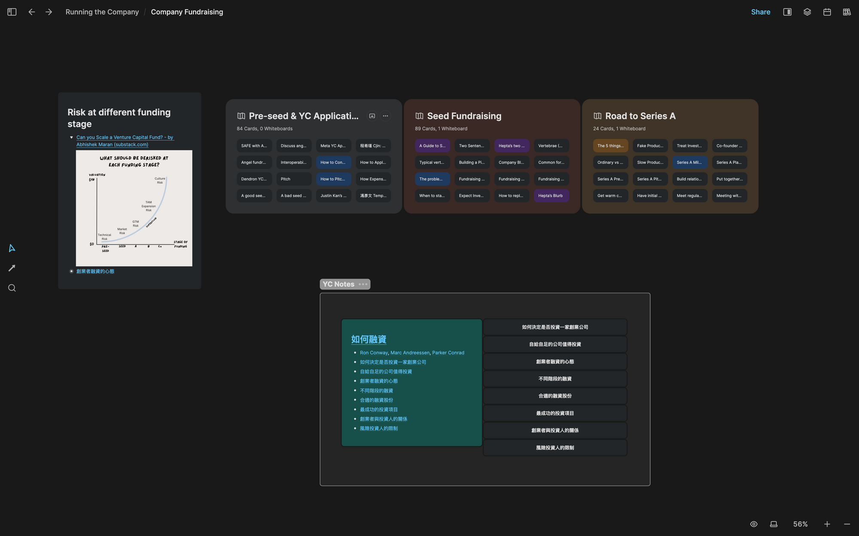Click Company Fundraising breadcrumb title
Screen dimensions: 859x536
[x=187, y=12]
